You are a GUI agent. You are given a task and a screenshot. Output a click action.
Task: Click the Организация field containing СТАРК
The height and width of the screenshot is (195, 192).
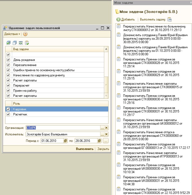[x=63, y=128]
